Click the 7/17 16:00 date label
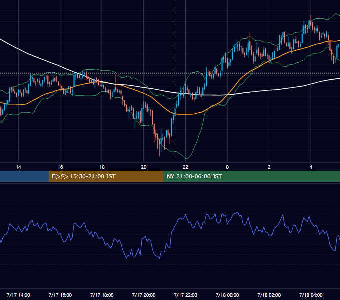This screenshot has height=300, width=340. tap(60, 295)
